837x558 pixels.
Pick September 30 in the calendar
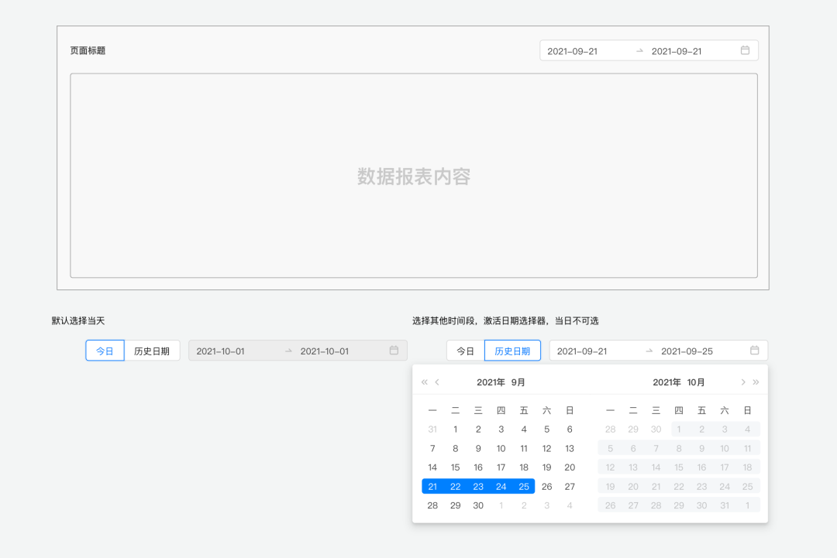pyautogui.click(x=478, y=505)
